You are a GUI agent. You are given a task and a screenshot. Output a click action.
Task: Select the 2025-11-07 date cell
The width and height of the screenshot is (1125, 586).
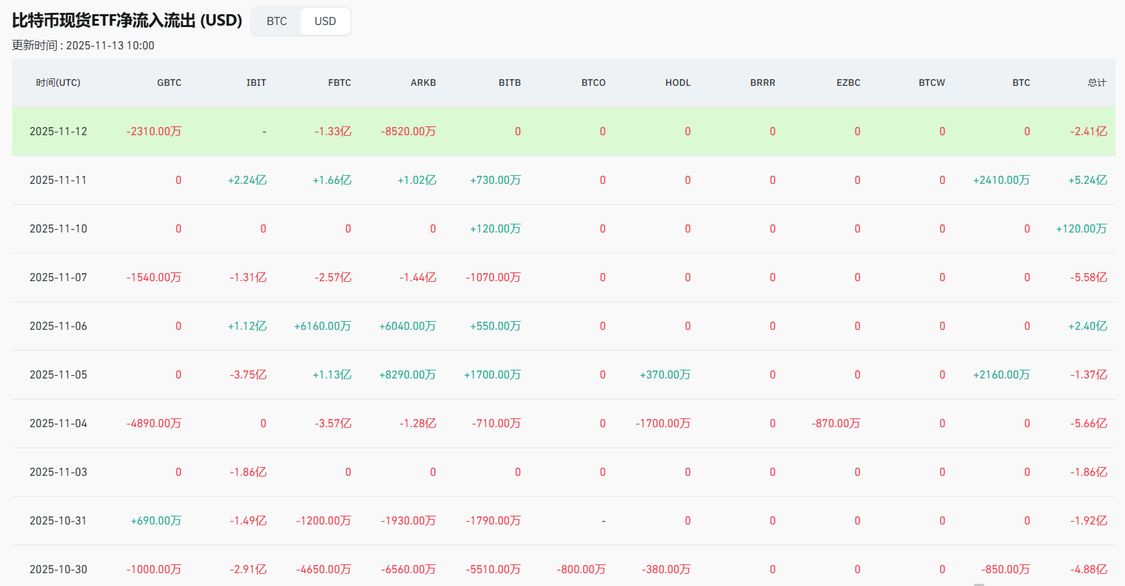58,277
